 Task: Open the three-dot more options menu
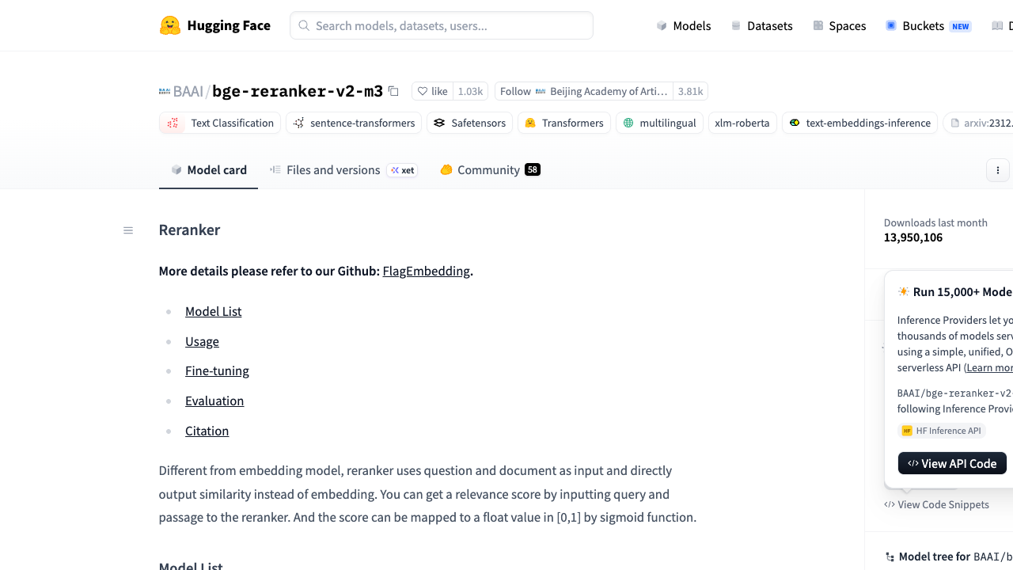click(998, 170)
